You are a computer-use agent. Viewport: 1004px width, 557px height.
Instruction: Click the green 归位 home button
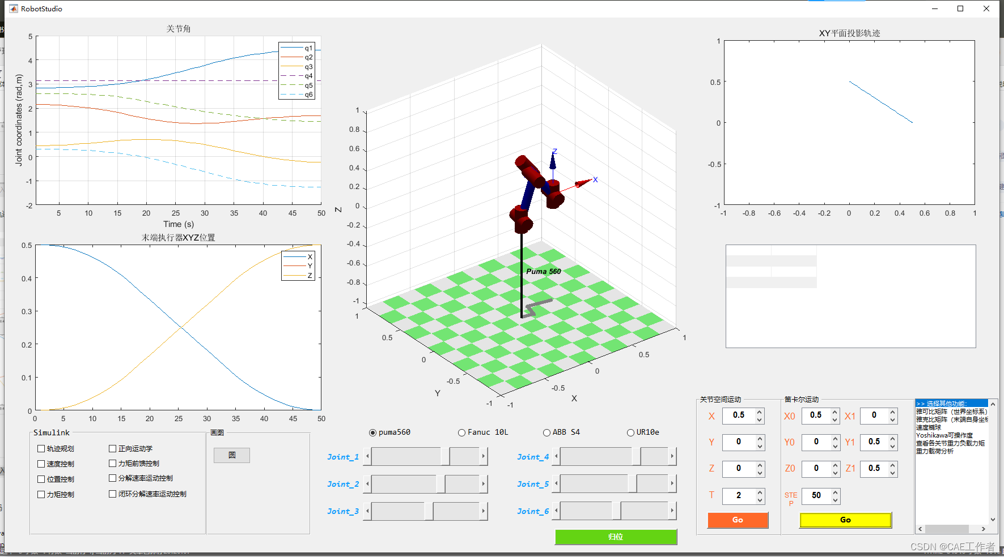pyautogui.click(x=616, y=537)
